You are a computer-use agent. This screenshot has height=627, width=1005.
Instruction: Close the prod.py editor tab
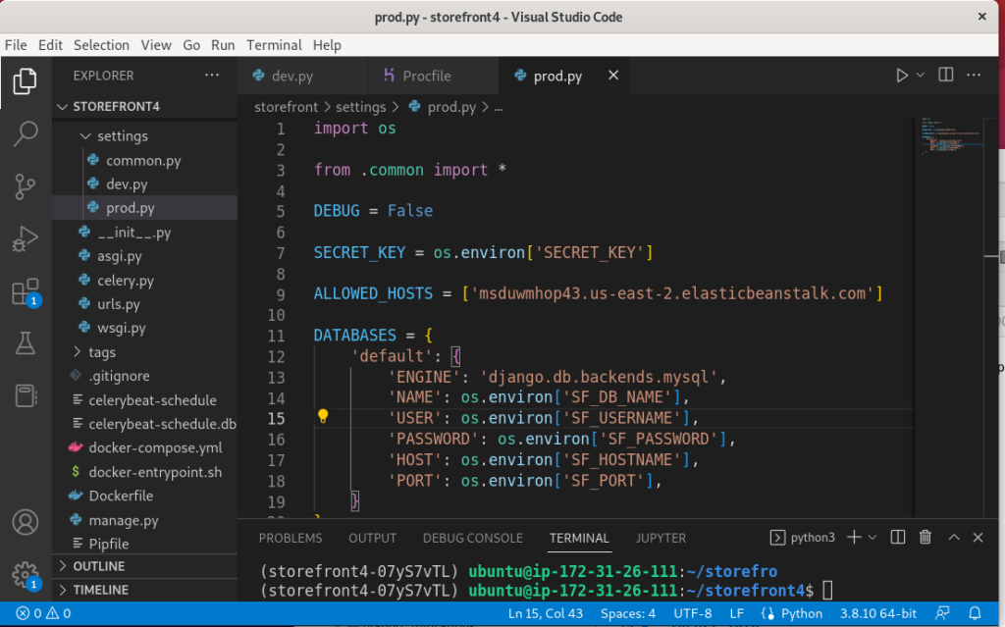pyautogui.click(x=613, y=76)
